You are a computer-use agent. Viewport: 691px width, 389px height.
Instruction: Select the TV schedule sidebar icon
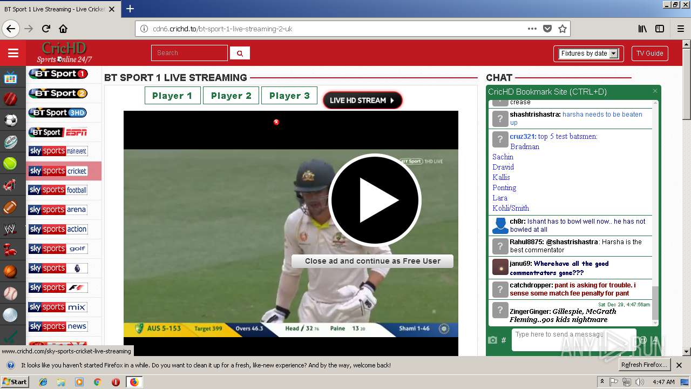coord(10,77)
